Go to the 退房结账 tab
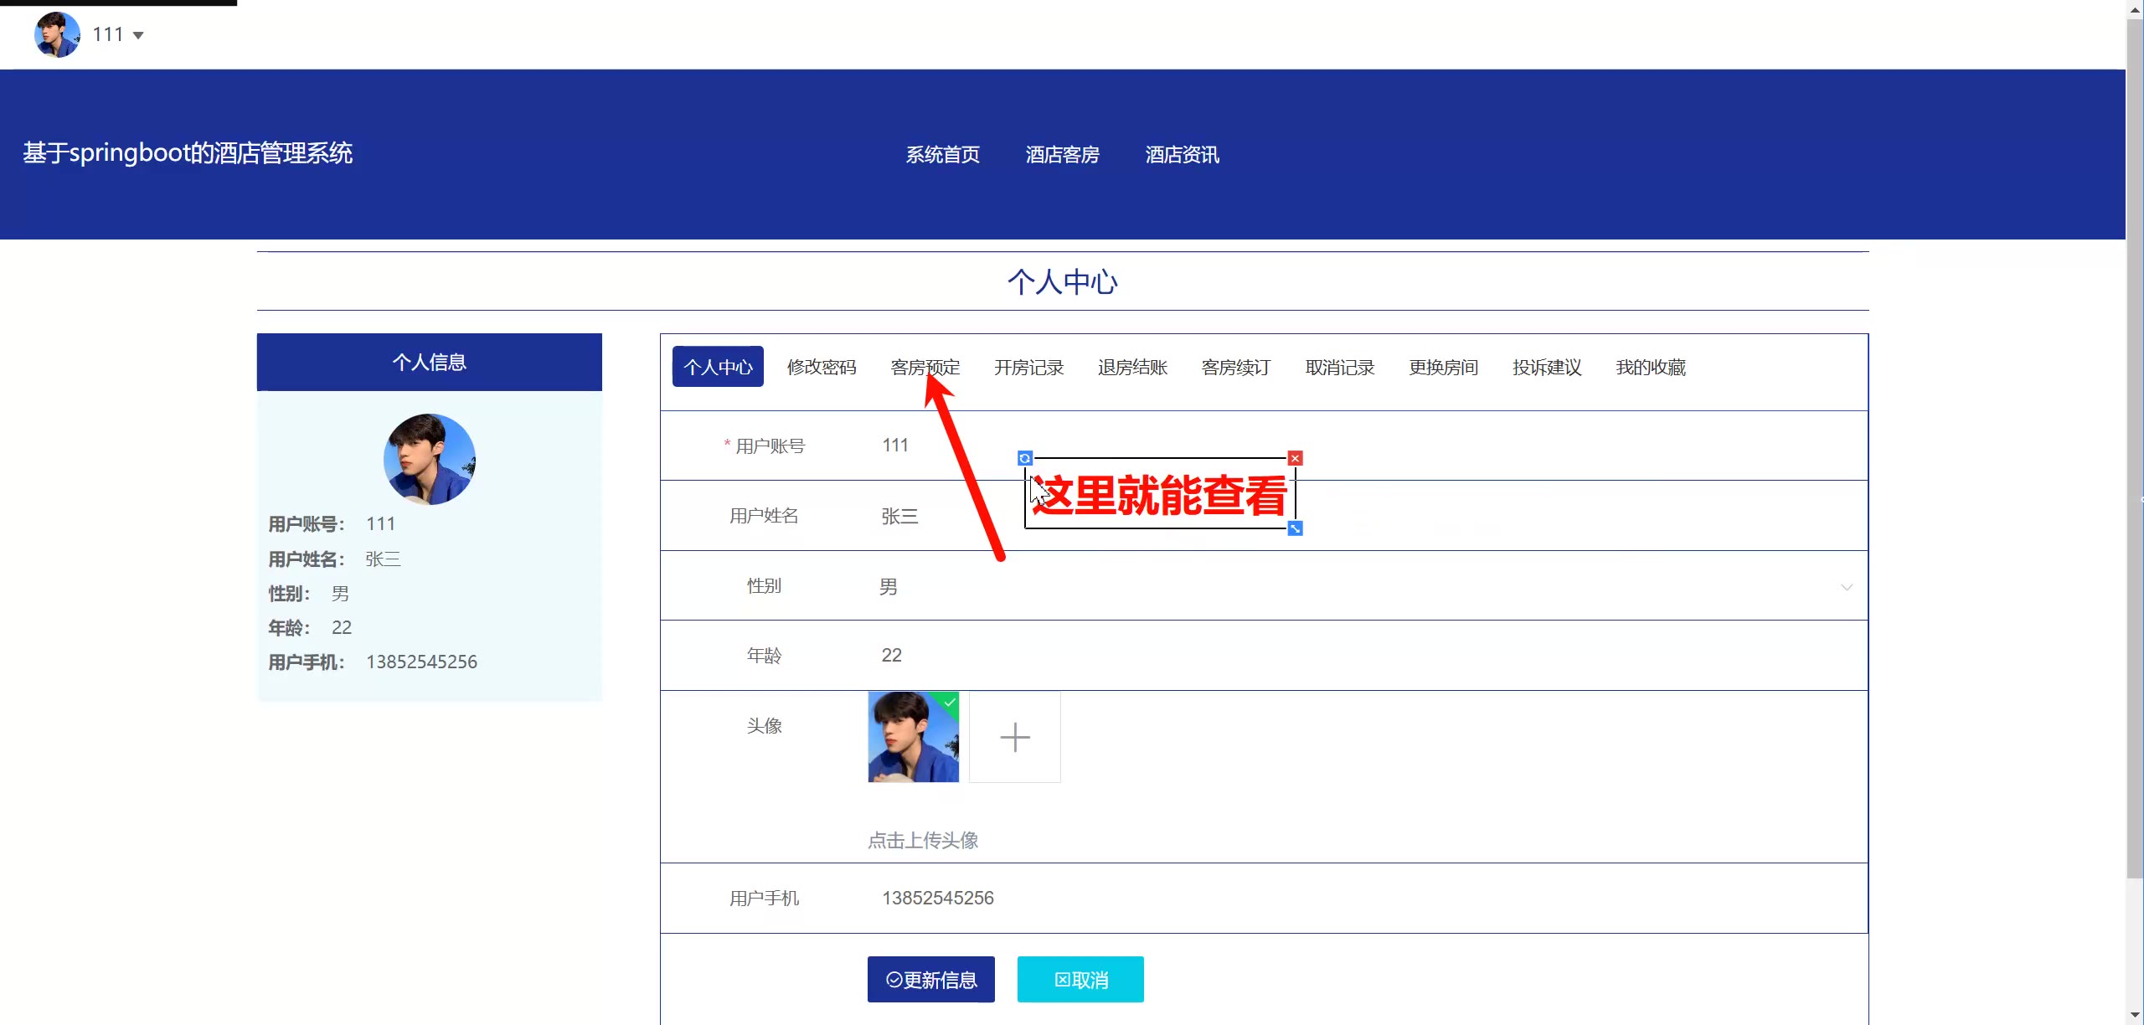Viewport: 2144px width, 1025px height. [1132, 367]
